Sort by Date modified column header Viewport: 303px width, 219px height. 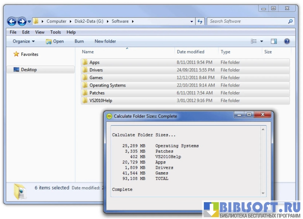click(x=191, y=52)
